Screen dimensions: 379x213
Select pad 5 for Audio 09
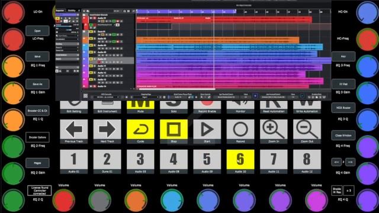pos(207,162)
